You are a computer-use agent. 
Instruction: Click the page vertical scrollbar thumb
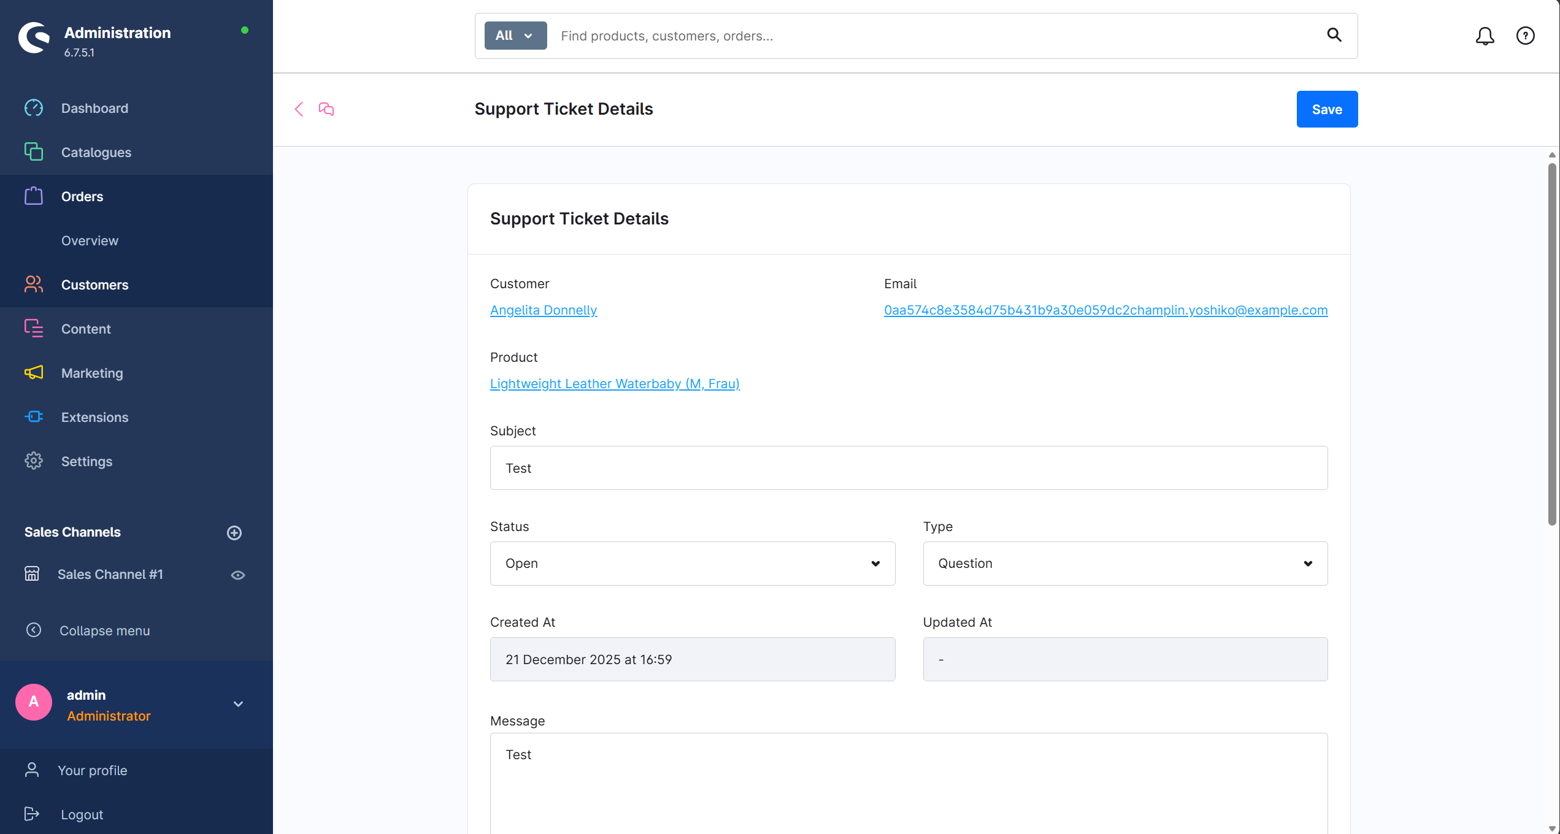1552,343
